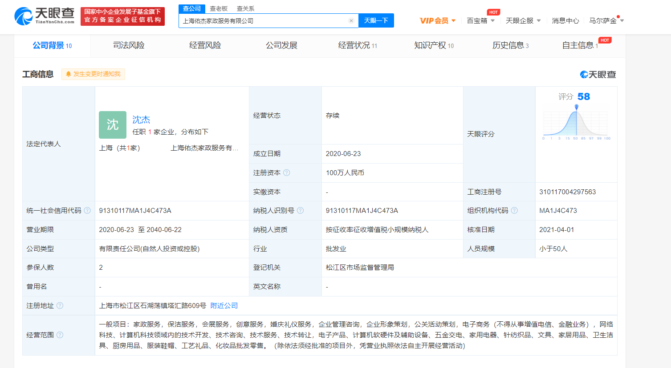
Task: Select the credit code 91310117MA1J4C473A under 统一社会信用代码
Action: [x=135, y=211]
